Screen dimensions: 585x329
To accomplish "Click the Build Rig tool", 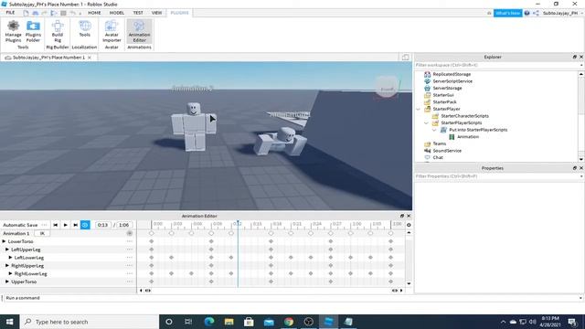I will [58, 31].
